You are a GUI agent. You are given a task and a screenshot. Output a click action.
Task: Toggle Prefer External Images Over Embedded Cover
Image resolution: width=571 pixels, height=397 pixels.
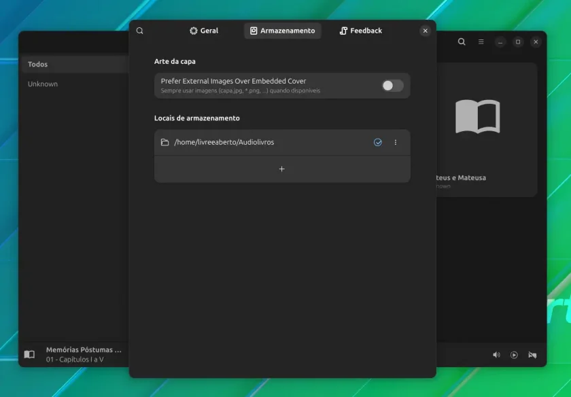393,86
